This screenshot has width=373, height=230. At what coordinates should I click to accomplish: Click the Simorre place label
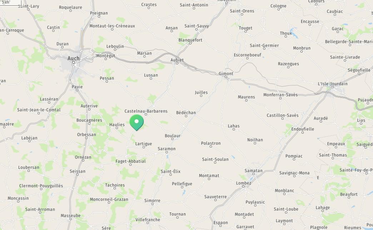pyautogui.click(x=152, y=200)
